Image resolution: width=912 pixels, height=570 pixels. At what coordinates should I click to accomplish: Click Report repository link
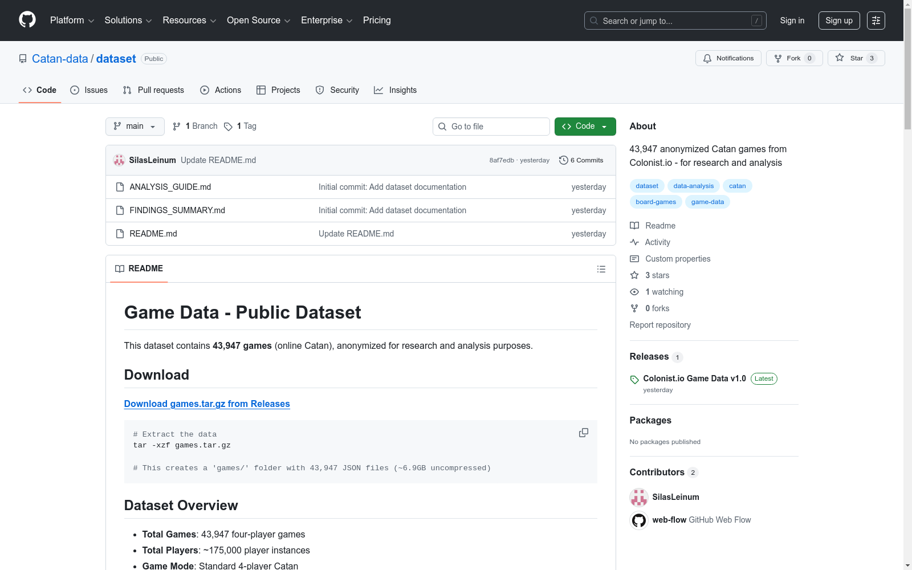pyautogui.click(x=660, y=325)
